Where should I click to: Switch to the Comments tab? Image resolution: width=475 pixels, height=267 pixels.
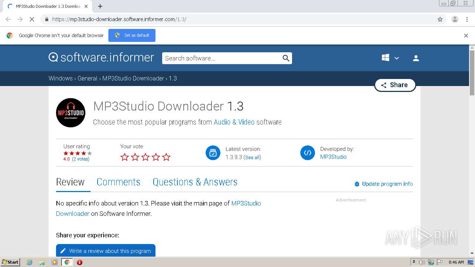pos(118,182)
